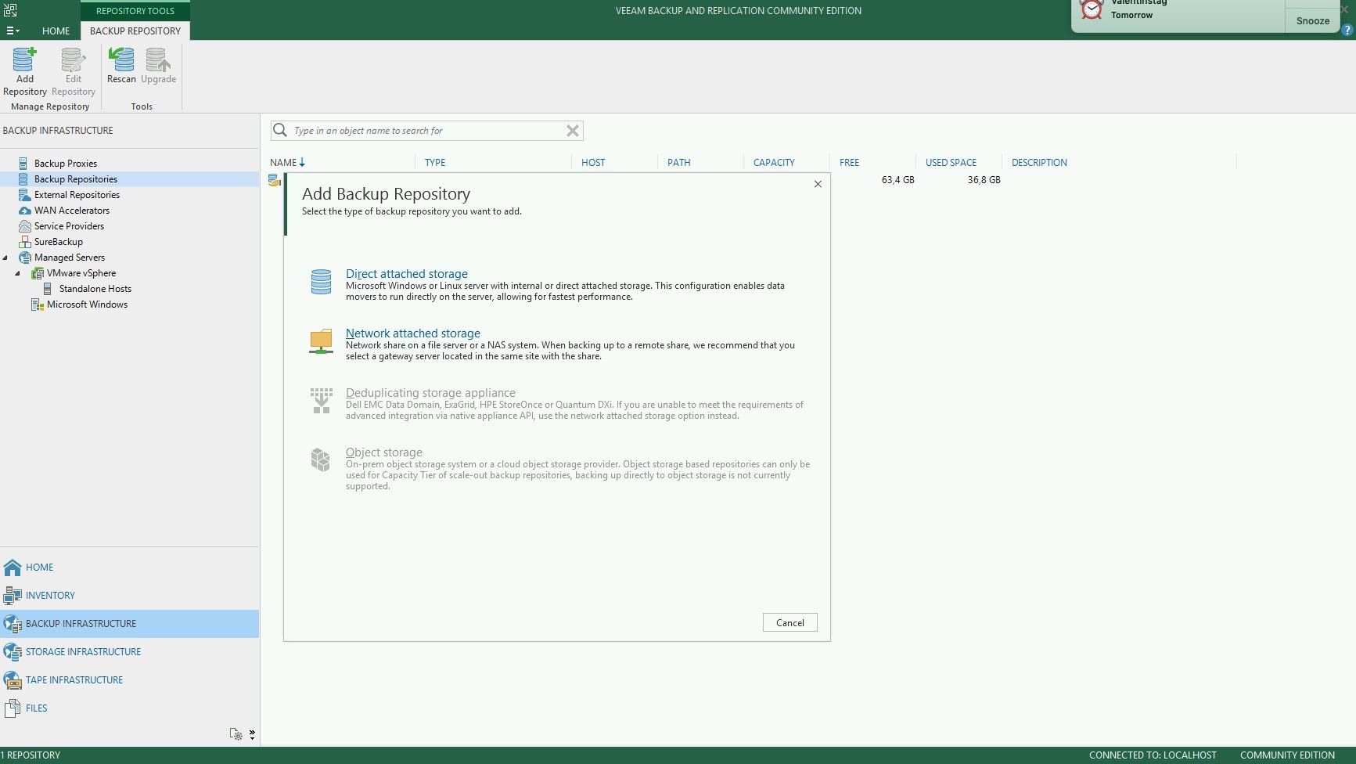Click the Network attached storage folder icon
Image resolution: width=1356 pixels, height=764 pixels.
click(x=321, y=342)
